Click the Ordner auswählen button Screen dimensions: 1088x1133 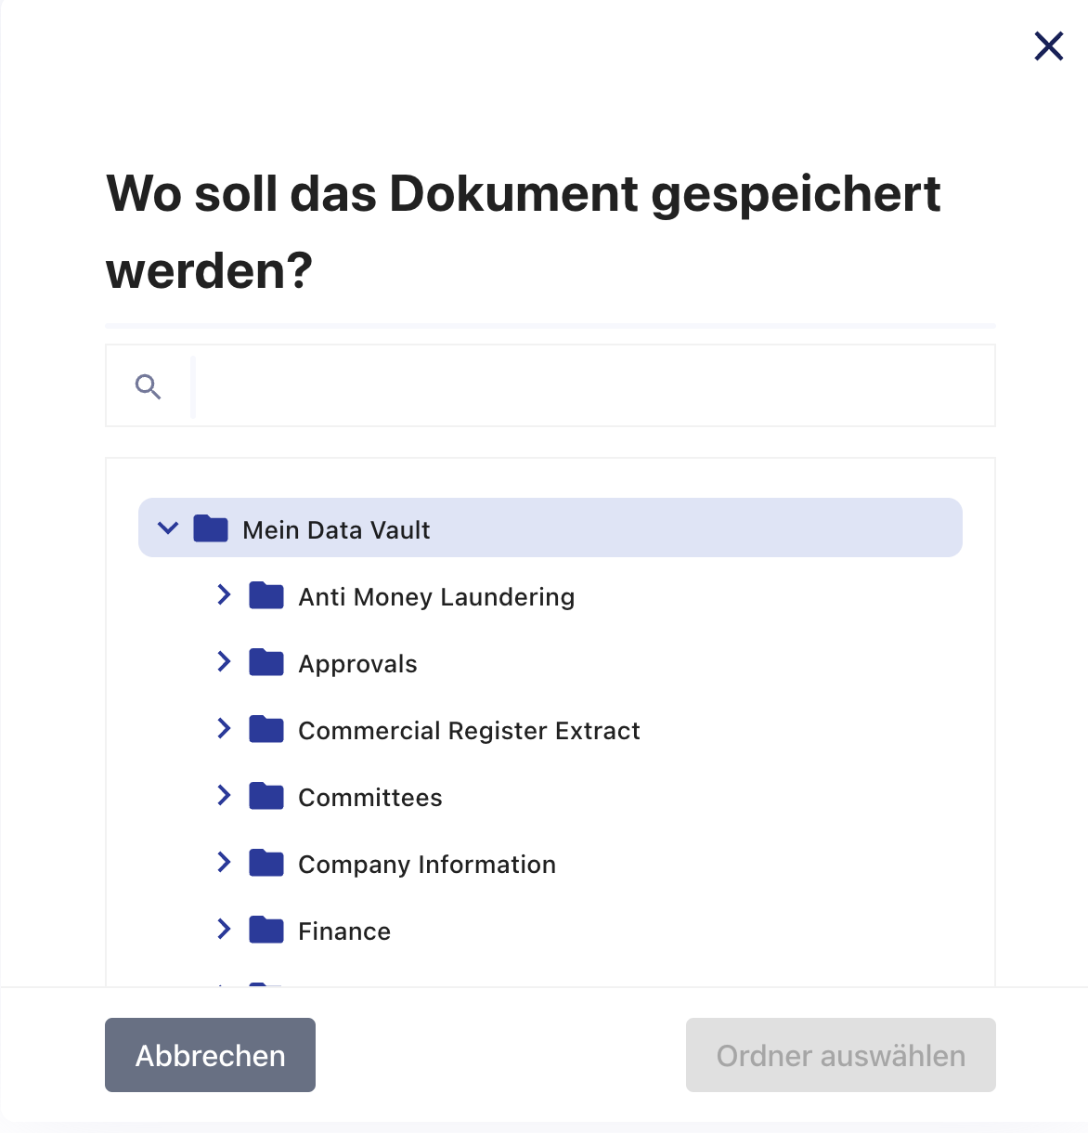[x=841, y=1055]
